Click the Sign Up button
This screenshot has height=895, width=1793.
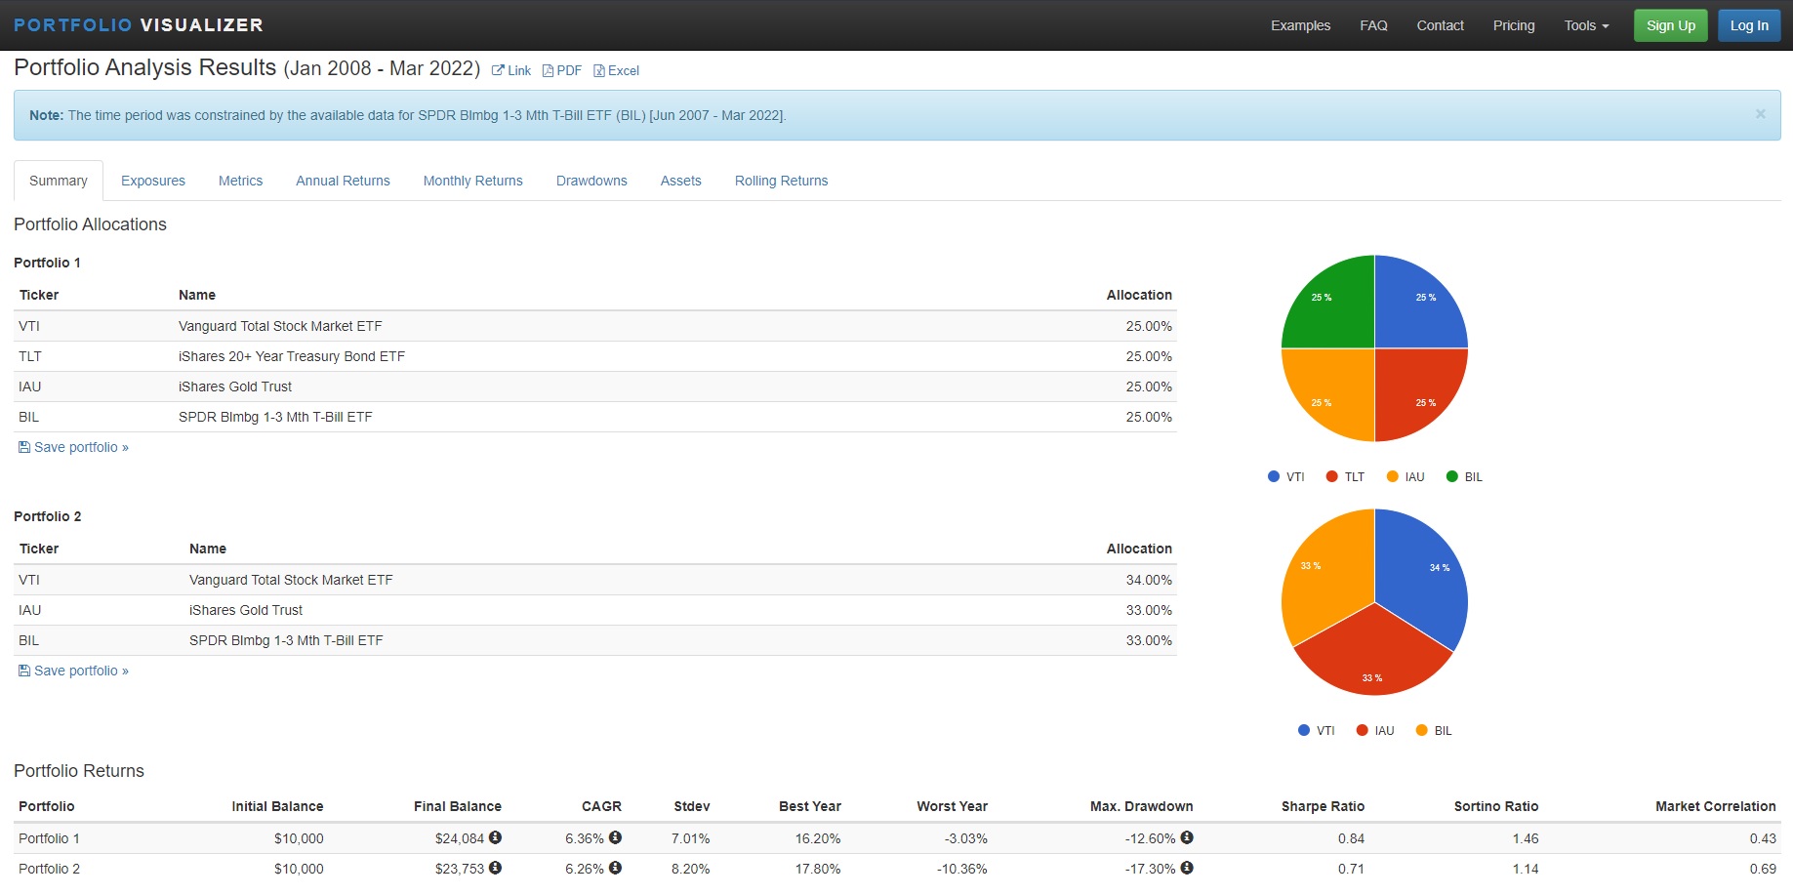point(1671,25)
